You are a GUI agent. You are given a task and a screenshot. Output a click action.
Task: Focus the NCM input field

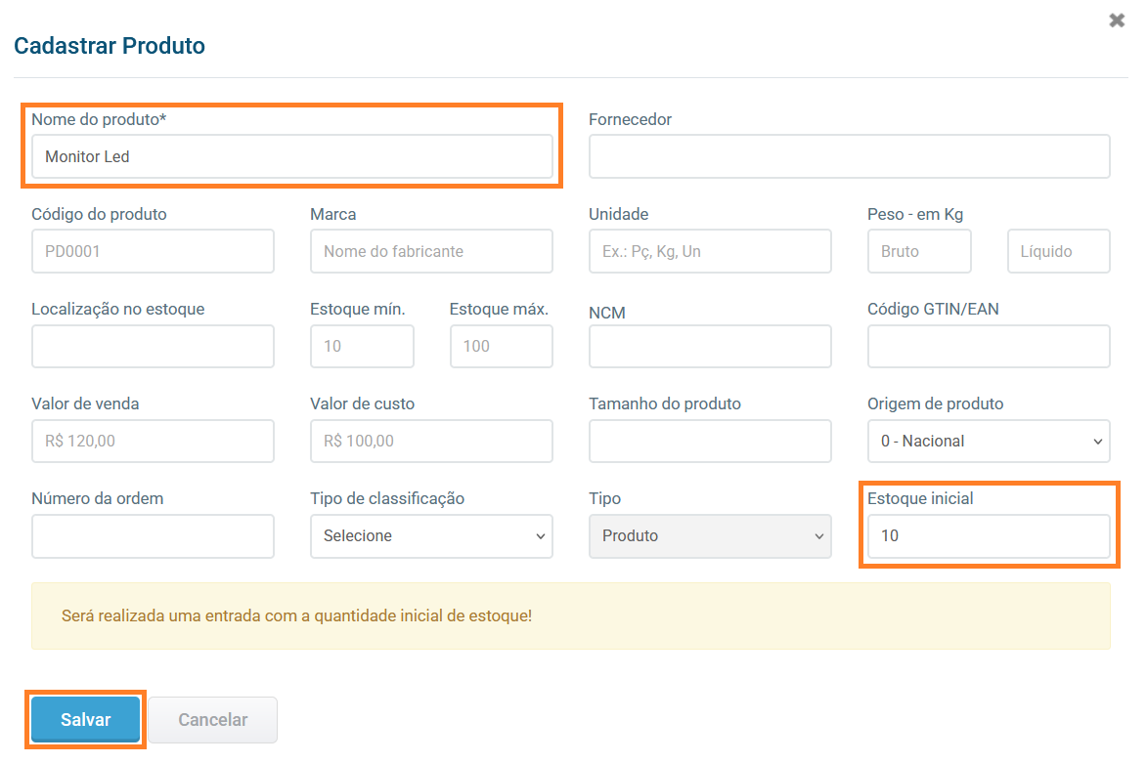coord(710,346)
